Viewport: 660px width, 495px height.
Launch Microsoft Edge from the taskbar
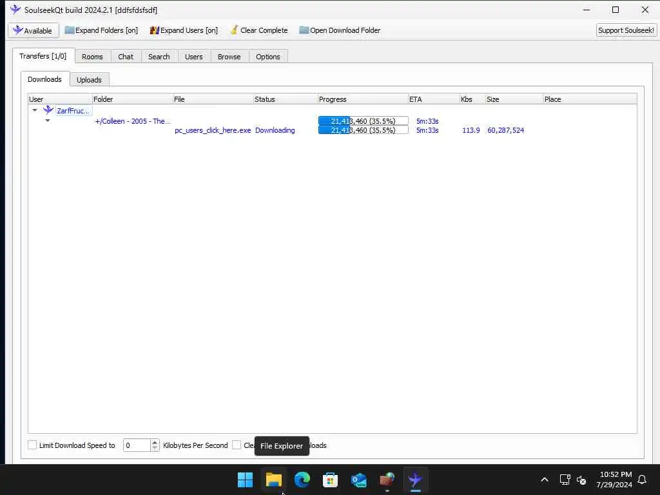point(302,480)
